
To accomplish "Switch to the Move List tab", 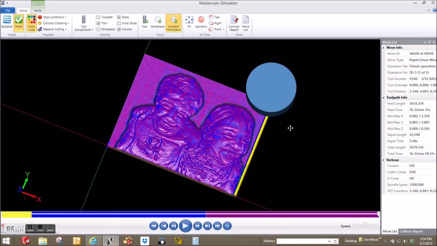I will pyautogui.click(x=390, y=231).
